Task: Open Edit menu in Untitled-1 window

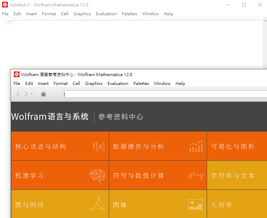Action: (x=17, y=14)
